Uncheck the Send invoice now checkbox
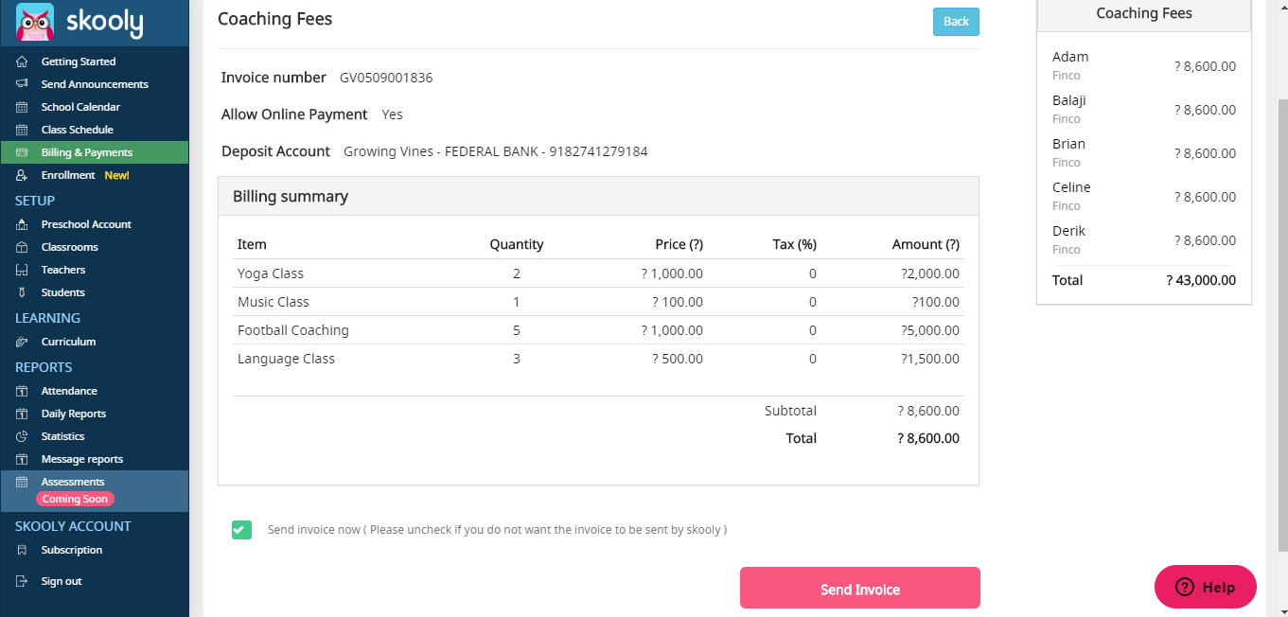This screenshot has width=1288, height=617. tap(241, 530)
